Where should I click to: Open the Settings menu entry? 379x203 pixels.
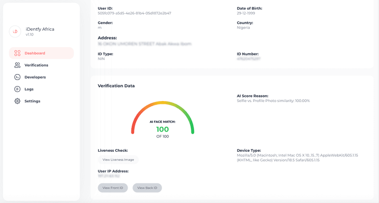[x=32, y=101]
